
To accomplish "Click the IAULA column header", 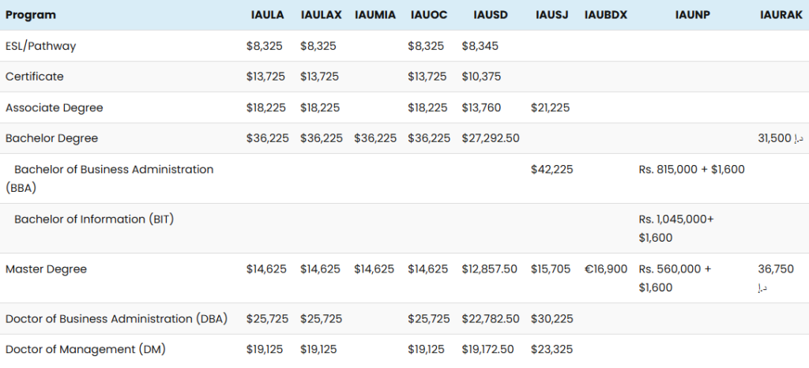I will [x=267, y=15].
